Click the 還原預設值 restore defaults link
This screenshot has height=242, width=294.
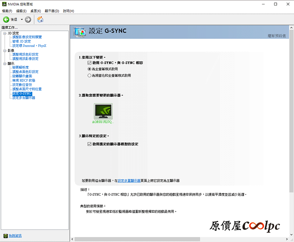click(x=277, y=36)
